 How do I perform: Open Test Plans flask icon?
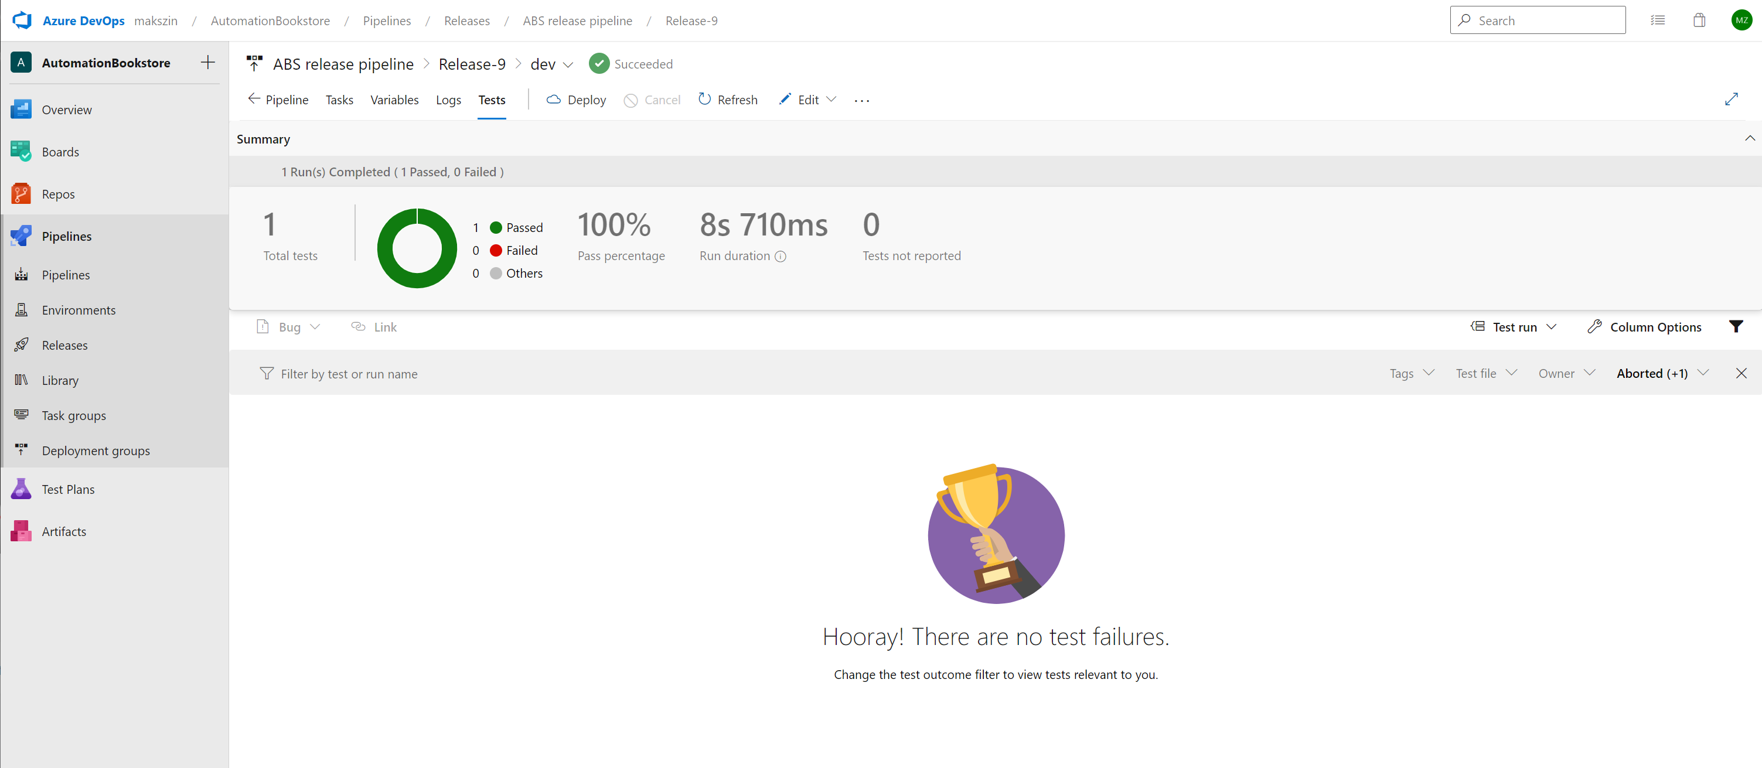coord(21,489)
